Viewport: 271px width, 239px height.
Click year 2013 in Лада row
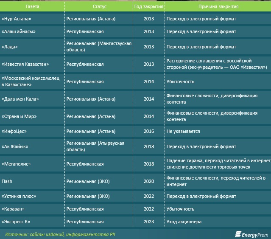click(x=149, y=47)
